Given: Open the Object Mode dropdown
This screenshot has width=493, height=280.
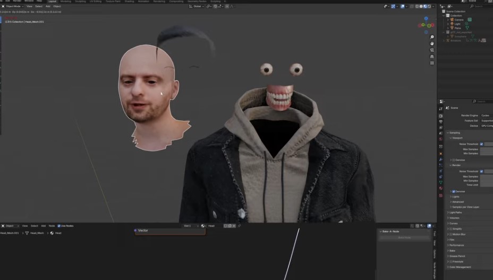Looking at the screenshot, I should pos(13,6).
